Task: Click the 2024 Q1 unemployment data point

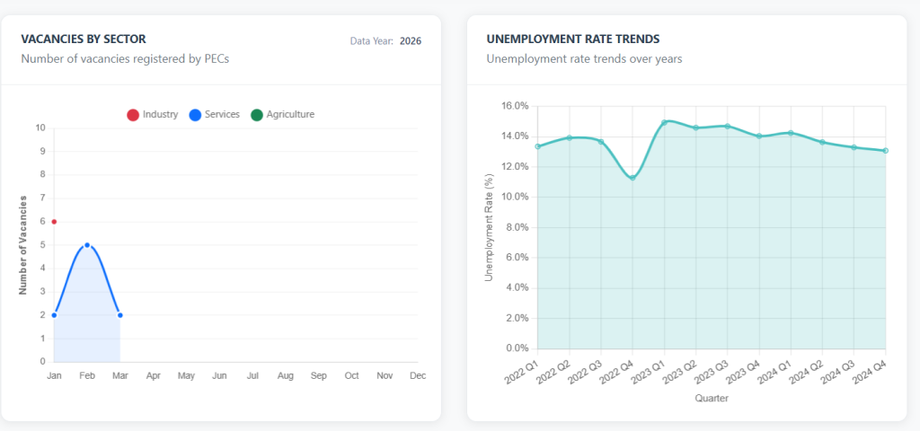Action: pyautogui.click(x=791, y=133)
